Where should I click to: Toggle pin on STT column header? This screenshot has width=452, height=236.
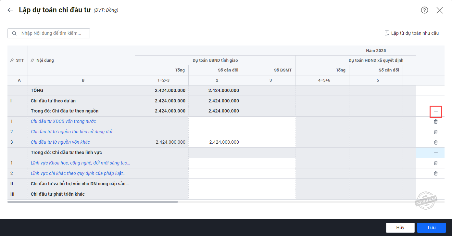point(12,60)
